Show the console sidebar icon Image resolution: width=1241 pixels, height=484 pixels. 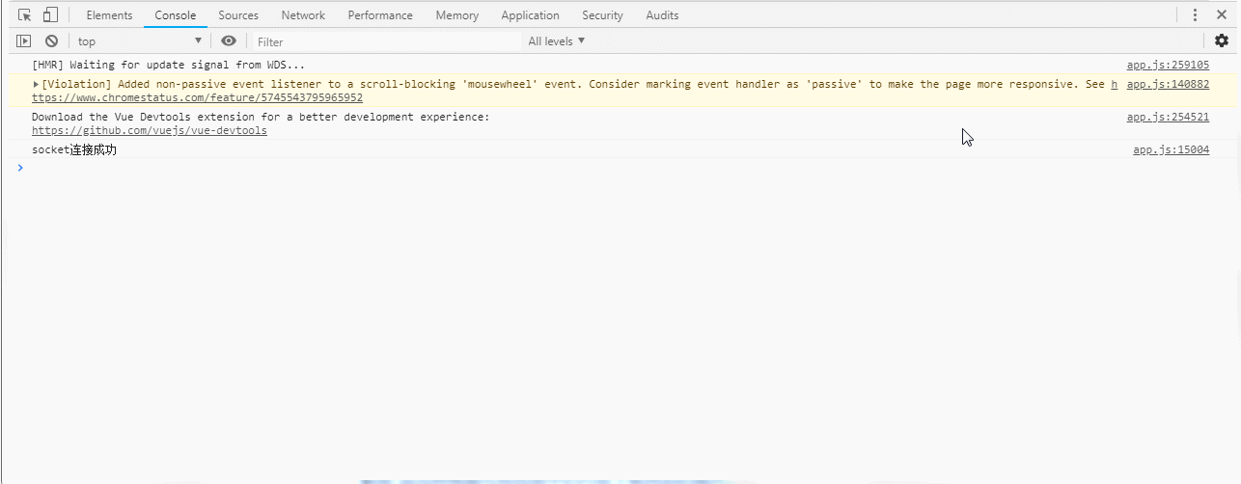[x=24, y=41]
